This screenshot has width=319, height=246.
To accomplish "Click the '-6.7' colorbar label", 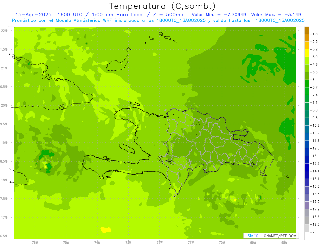I will pos(314,87).
